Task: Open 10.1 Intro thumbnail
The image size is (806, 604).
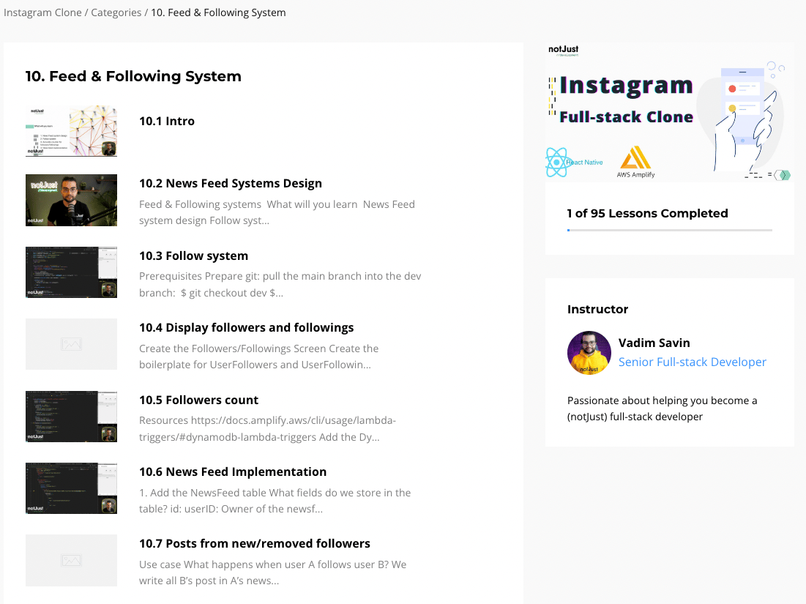Action: pos(72,130)
